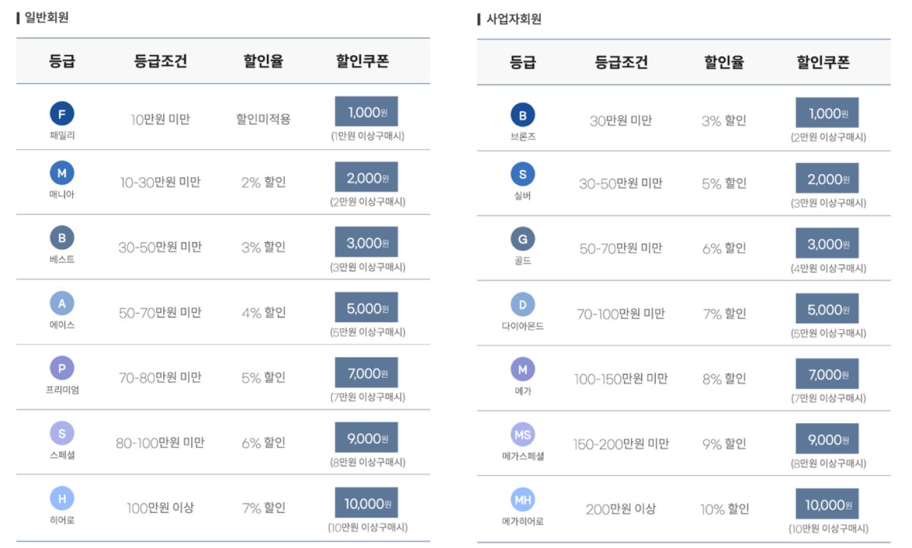
Task: Select the MS 메가스페셜 grade badge
Action: 523,435
